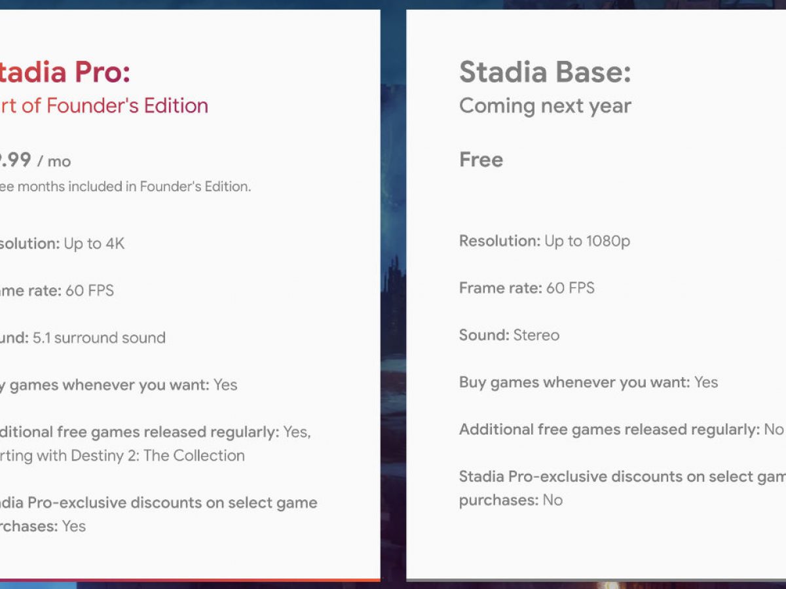786x589 pixels.
Task: Click Stadia Base's Additional free games: No line
Action: coord(620,429)
